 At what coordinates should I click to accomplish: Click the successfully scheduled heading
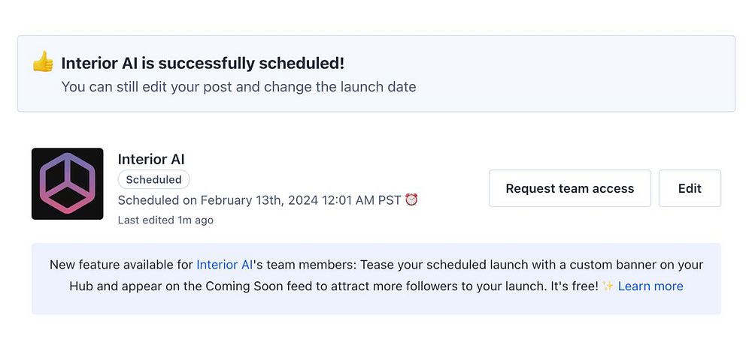click(202, 64)
